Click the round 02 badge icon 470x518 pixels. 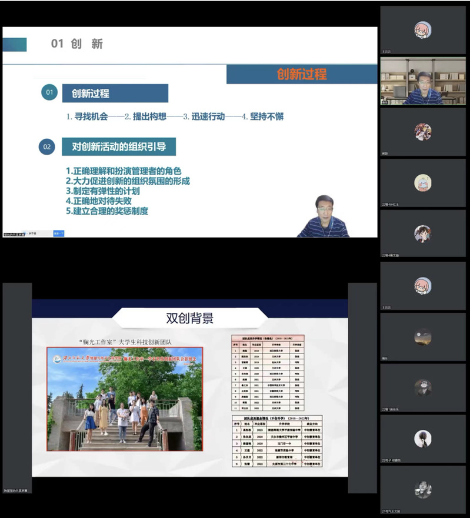(x=47, y=146)
